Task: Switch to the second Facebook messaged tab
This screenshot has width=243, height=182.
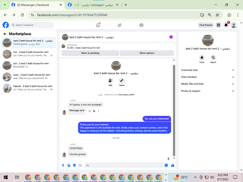Action: point(93,5)
